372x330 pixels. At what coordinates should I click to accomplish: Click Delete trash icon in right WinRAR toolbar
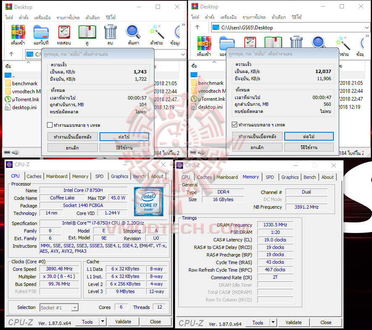click(x=296, y=42)
